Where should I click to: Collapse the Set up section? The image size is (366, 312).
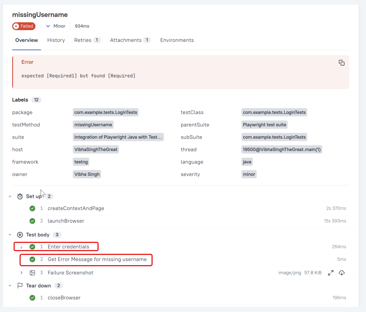[10, 196]
